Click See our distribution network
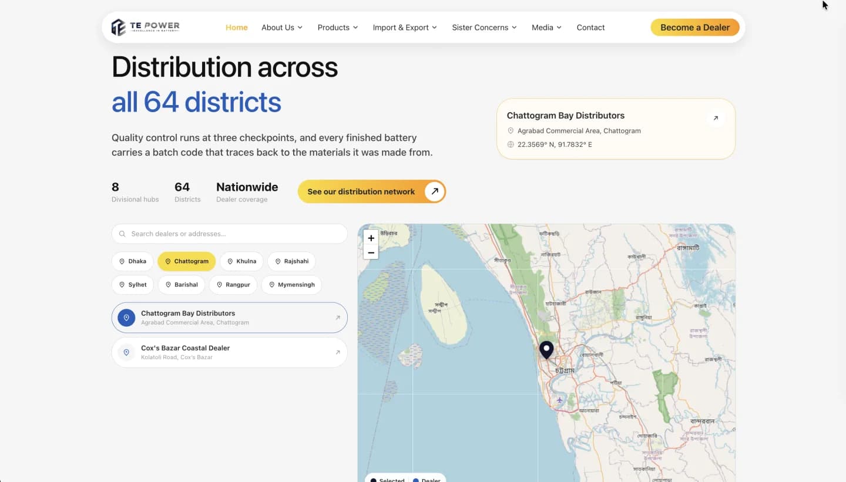This screenshot has height=482, width=846. [372, 191]
